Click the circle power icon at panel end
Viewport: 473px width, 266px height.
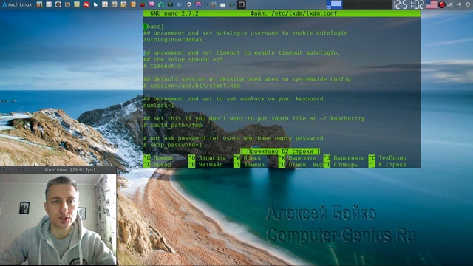tap(468, 4)
